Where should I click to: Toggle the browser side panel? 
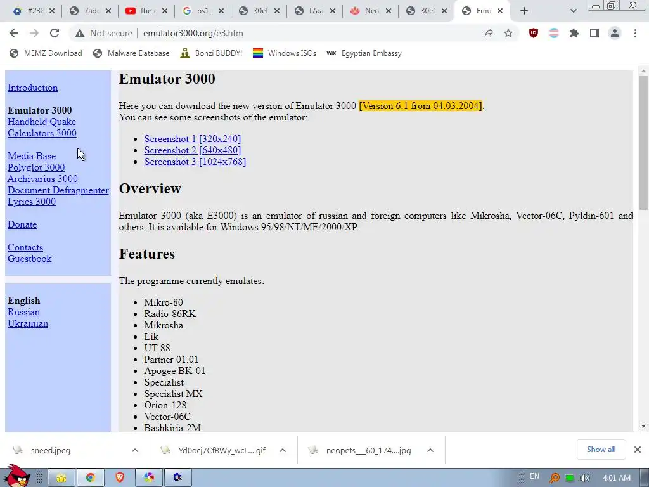(x=594, y=33)
